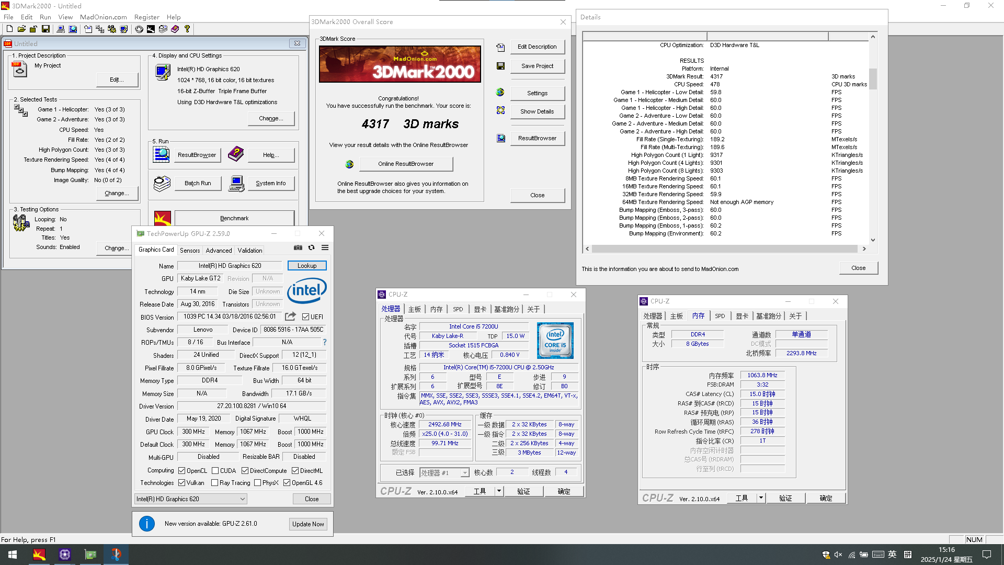
Task: Open the MadOnion.com menu
Action: [x=103, y=17]
